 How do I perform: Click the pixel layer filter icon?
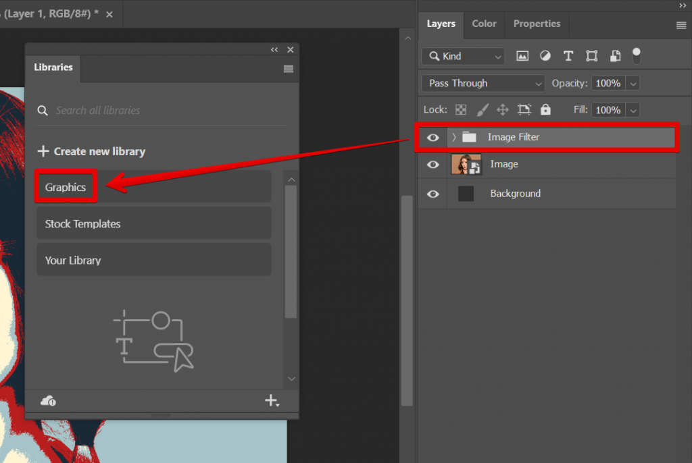click(x=522, y=56)
